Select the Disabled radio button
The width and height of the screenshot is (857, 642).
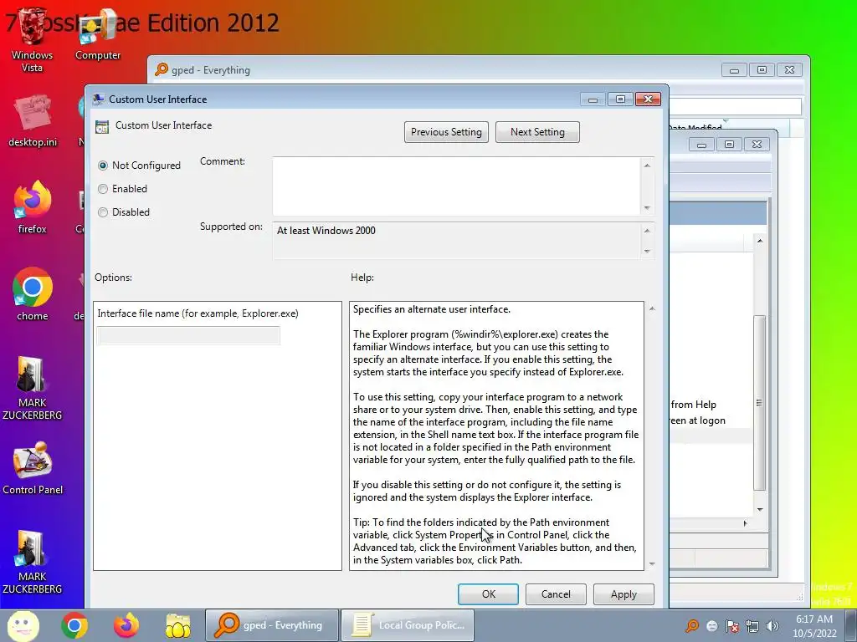coord(103,212)
